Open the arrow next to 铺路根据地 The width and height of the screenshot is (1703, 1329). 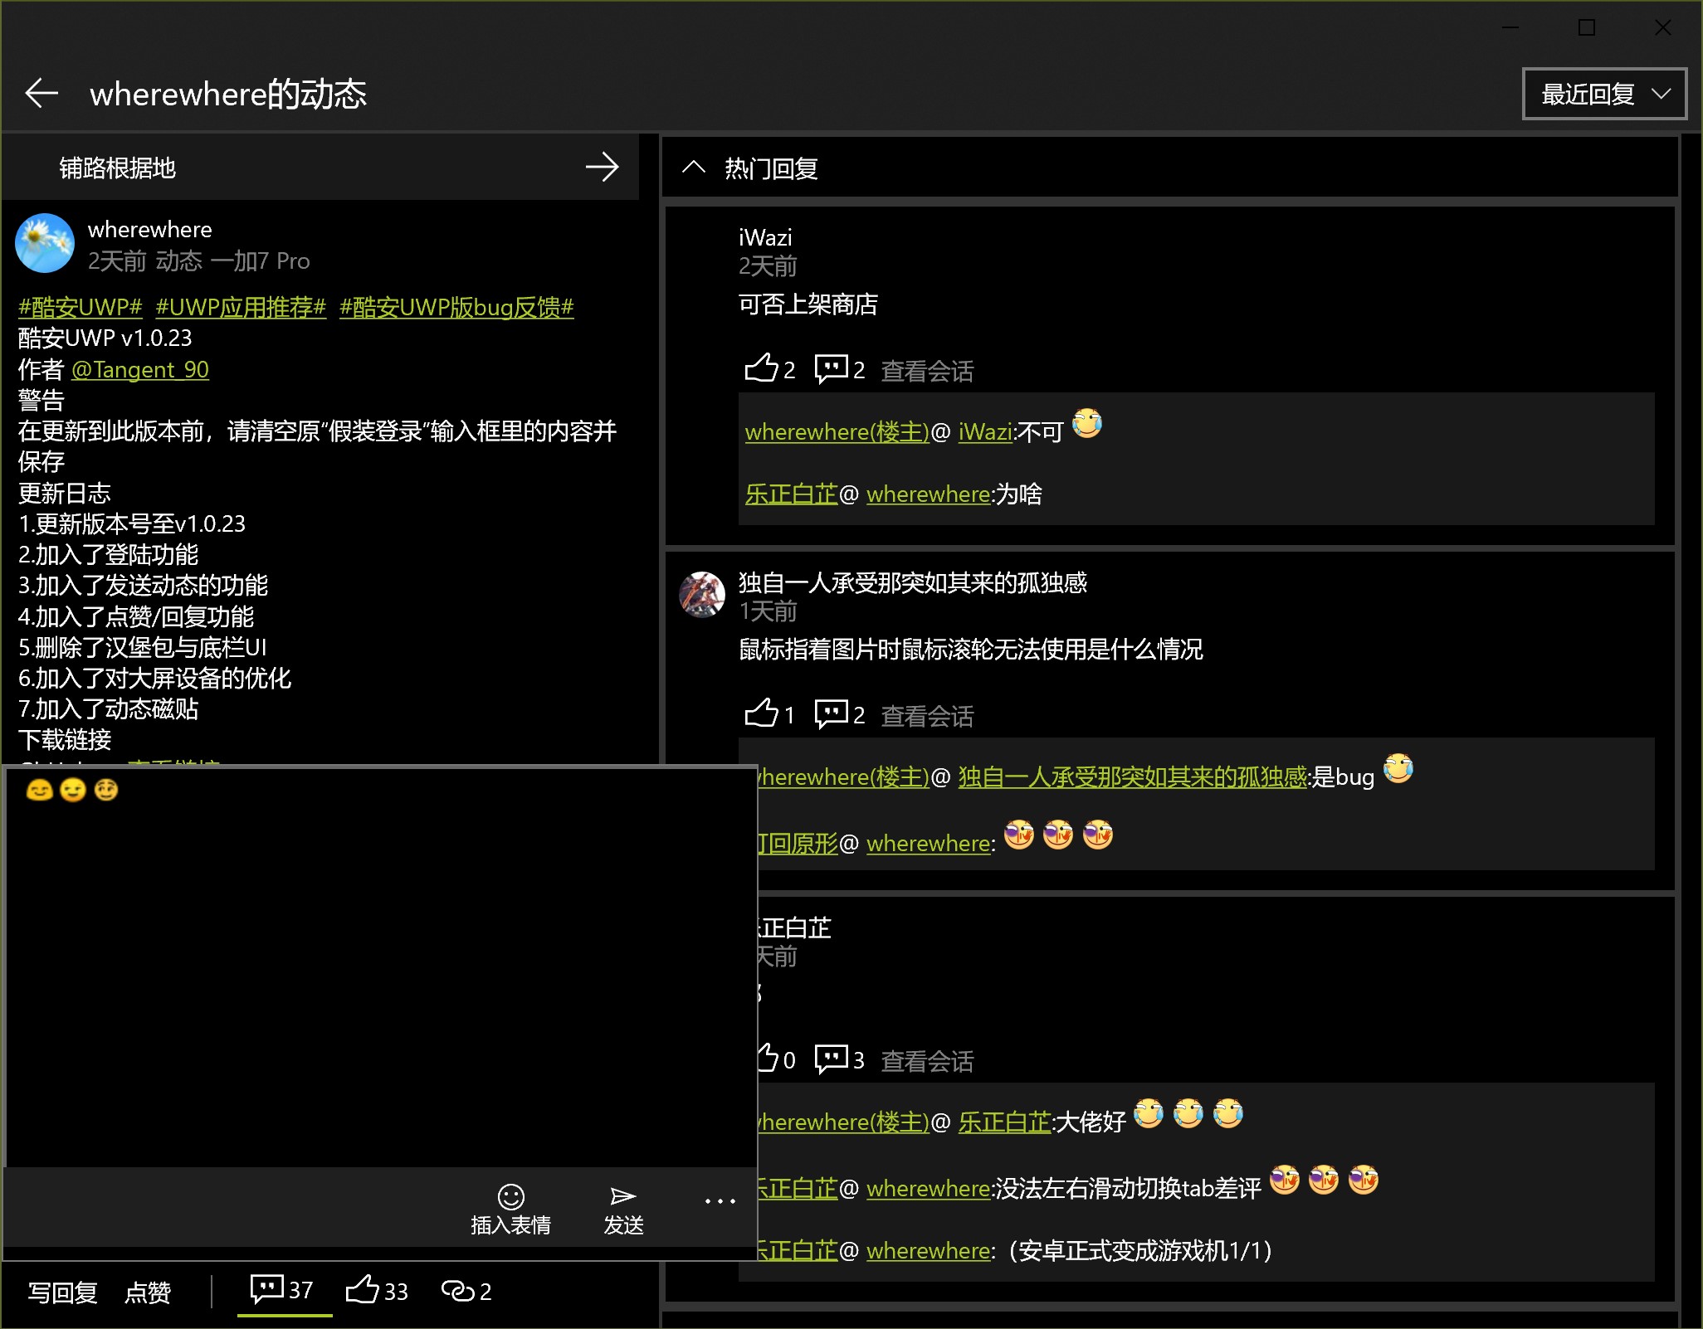pos(602,168)
